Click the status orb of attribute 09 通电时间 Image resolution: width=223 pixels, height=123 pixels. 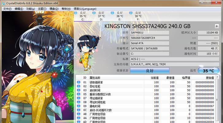79,106
